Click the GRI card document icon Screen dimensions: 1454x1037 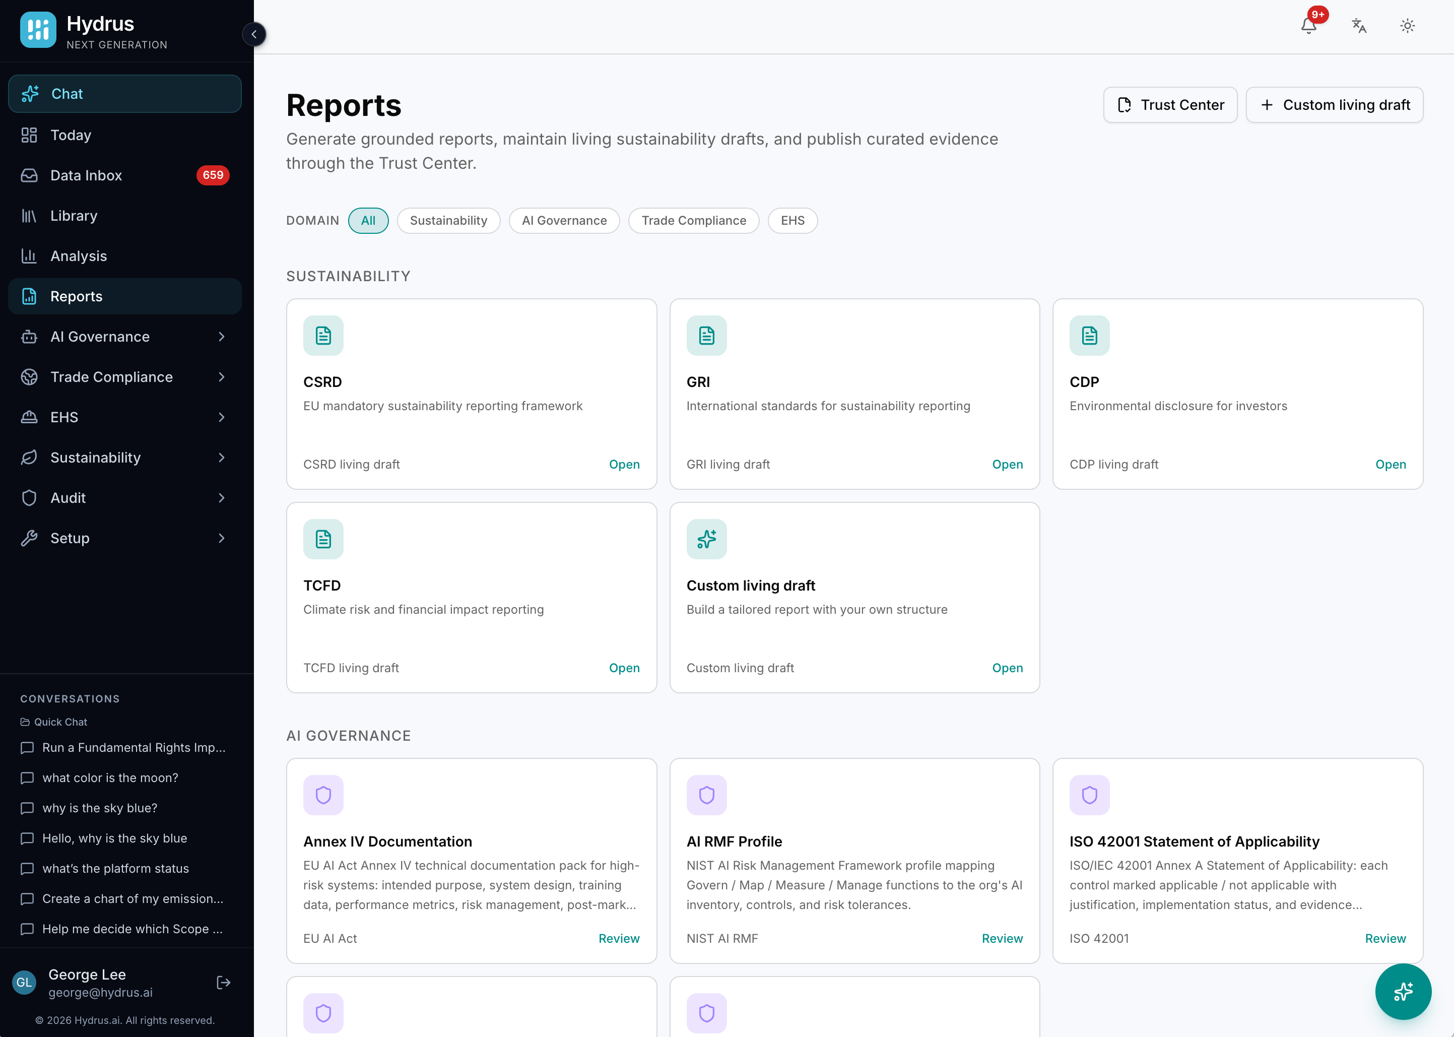point(706,335)
